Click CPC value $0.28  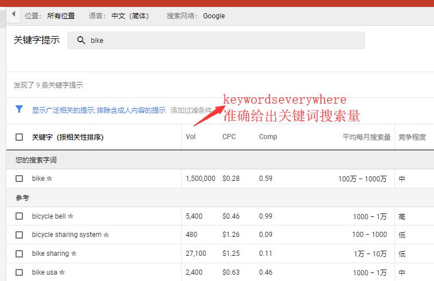tap(231, 179)
